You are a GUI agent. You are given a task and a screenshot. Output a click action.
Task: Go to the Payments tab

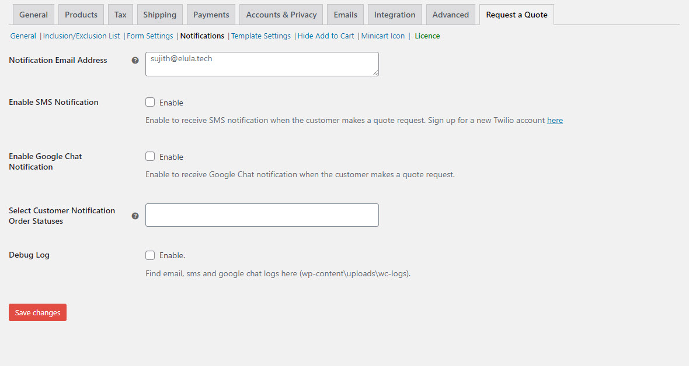pos(211,15)
